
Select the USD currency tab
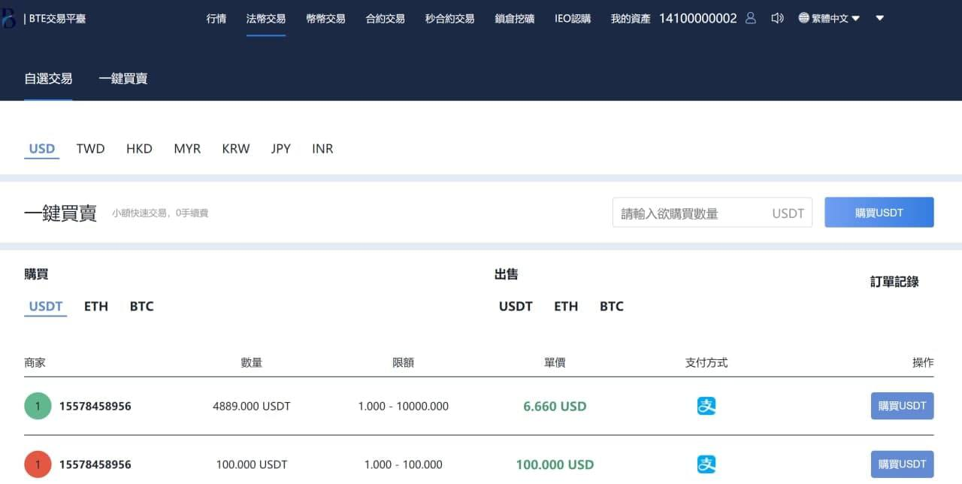42,149
